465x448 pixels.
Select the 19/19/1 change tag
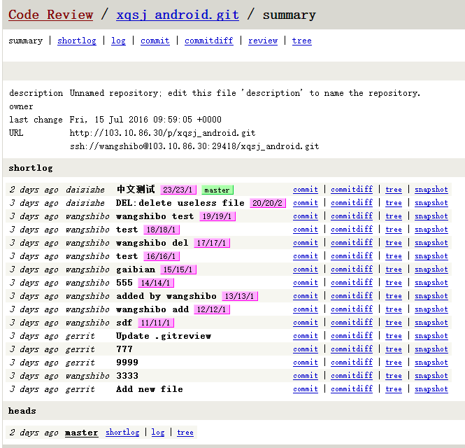(x=217, y=216)
